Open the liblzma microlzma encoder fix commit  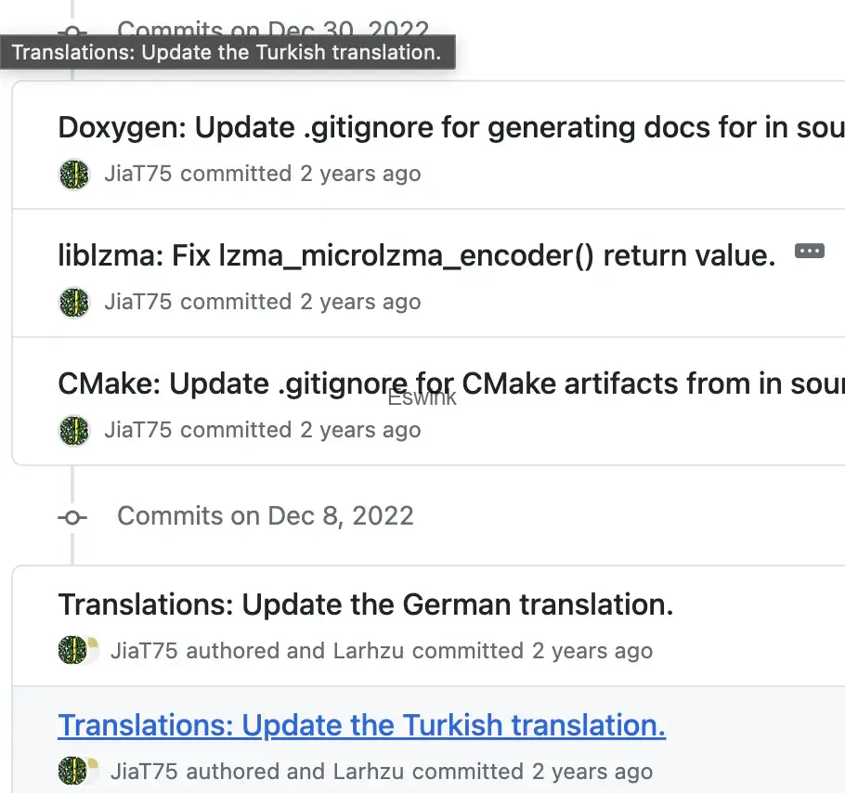pos(416,255)
